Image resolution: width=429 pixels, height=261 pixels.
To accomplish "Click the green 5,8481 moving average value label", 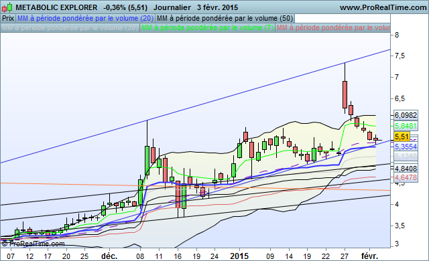I will [x=406, y=126].
